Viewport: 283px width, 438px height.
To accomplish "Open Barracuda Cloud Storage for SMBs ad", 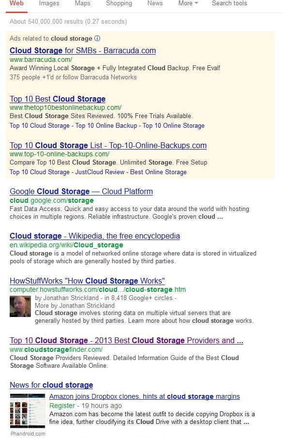I will 83,50.
